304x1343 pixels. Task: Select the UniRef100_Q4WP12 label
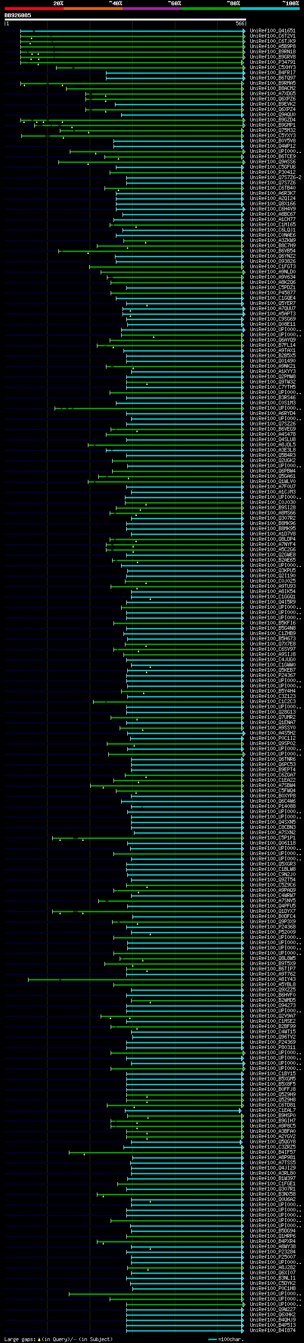(x=273, y=146)
